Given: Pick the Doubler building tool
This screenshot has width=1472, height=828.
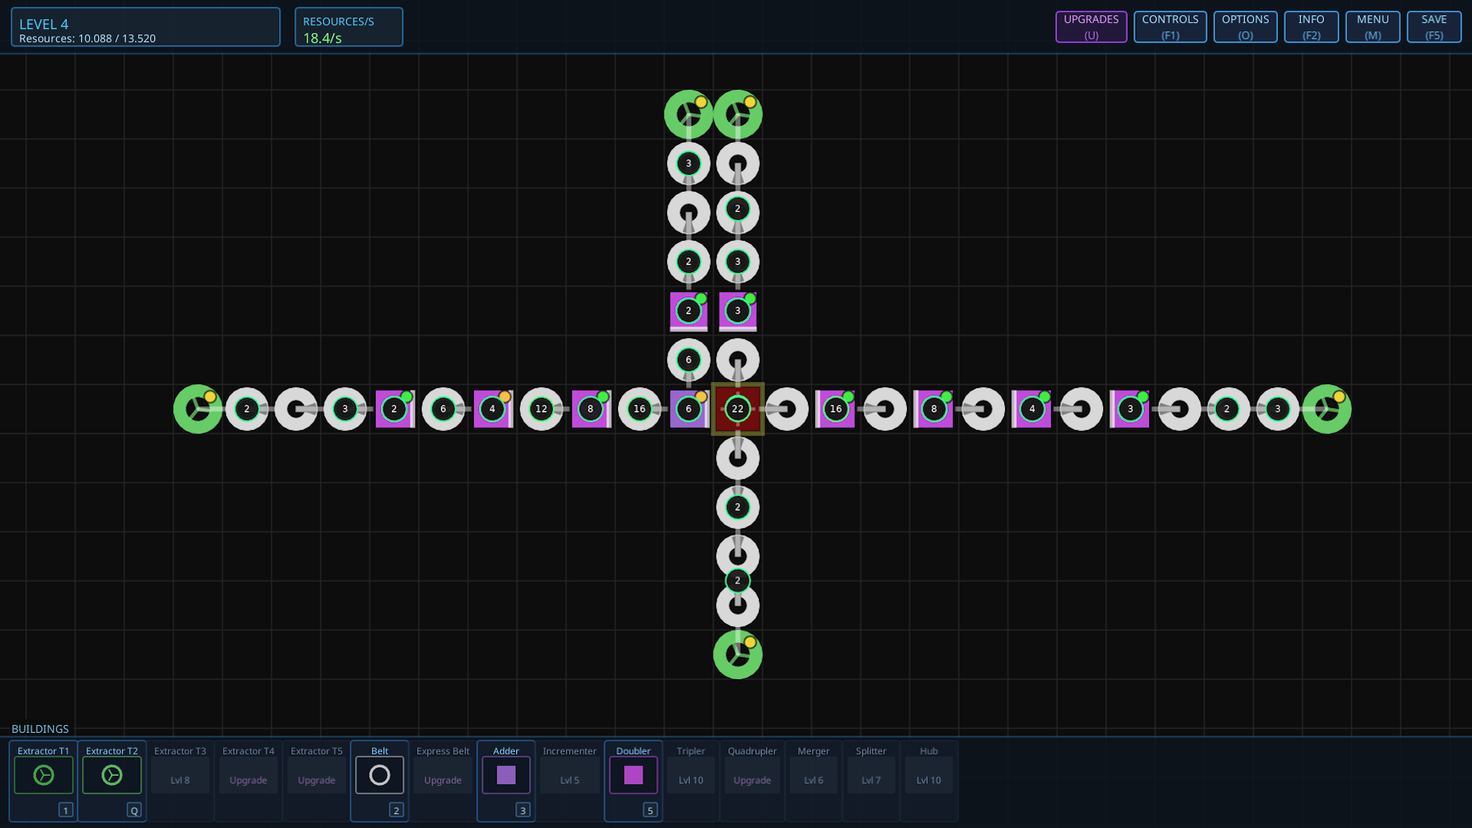Looking at the screenshot, I should 633,775.
